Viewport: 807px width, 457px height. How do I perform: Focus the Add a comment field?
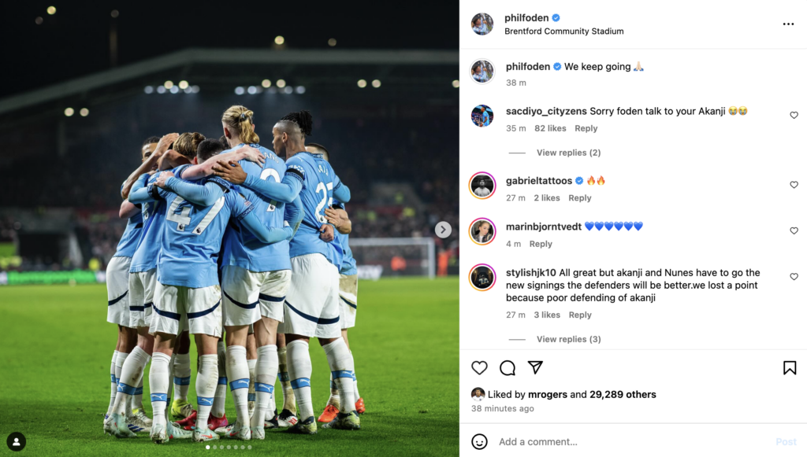click(x=633, y=441)
